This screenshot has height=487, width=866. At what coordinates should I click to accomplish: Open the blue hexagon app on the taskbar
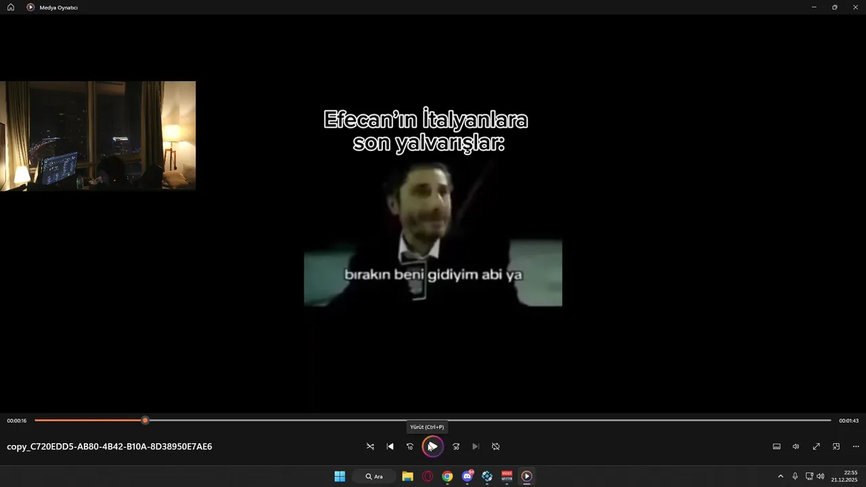click(487, 476)
